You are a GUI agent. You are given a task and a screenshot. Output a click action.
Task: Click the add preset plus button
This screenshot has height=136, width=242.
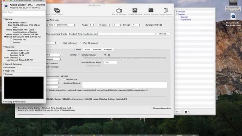[177, 112]
